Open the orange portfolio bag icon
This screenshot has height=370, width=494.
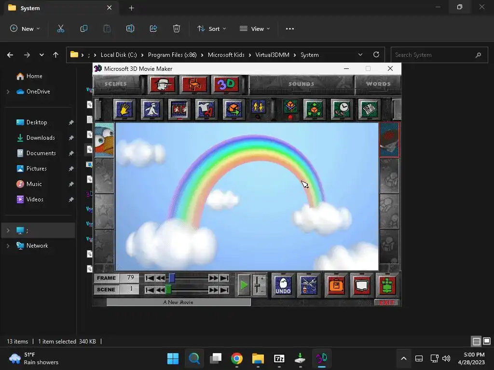pyautogui.click(x=336, y=285)
